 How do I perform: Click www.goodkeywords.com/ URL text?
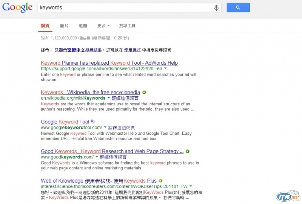pyautogui.click(x=67, y=157)
